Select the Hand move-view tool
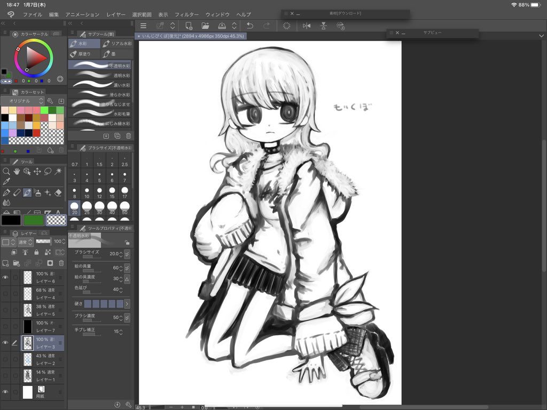 17,171
